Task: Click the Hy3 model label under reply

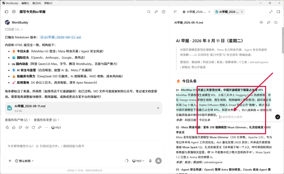Action: tap(56, 127)
